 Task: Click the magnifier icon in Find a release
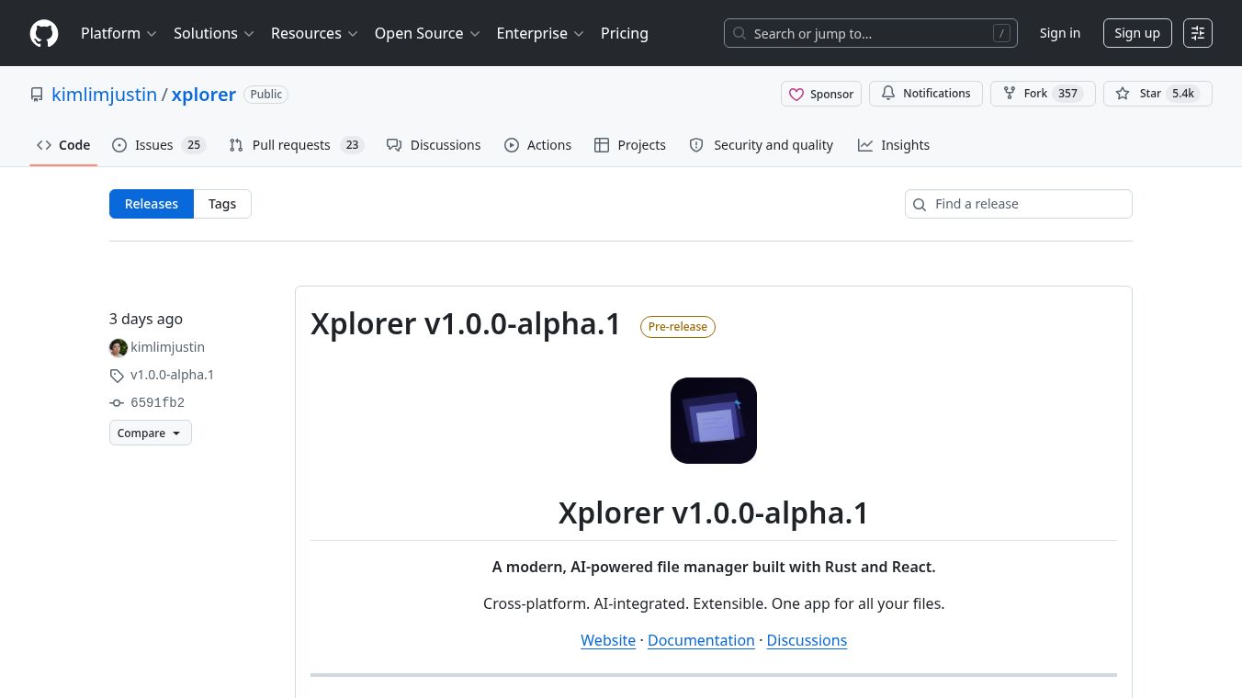pos(920,204)
